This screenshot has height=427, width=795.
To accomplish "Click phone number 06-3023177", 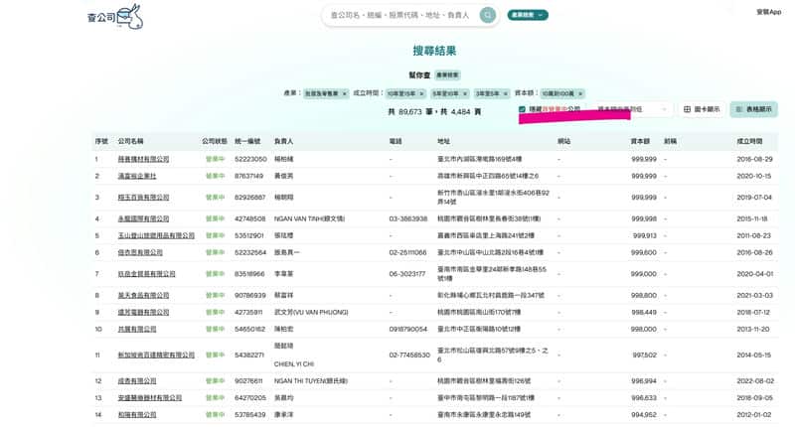I will click(407, 273).
